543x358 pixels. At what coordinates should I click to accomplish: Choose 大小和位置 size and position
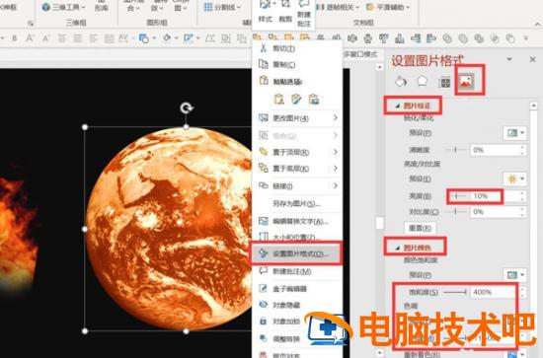coord(297,237)
